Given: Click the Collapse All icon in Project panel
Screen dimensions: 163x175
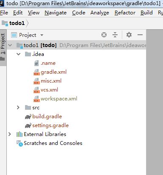Looking at the screenshot, I should click(x=115, y=35).
